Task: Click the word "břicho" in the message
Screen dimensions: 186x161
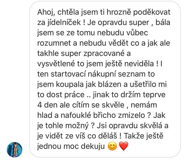Action: tap(104, 115)
